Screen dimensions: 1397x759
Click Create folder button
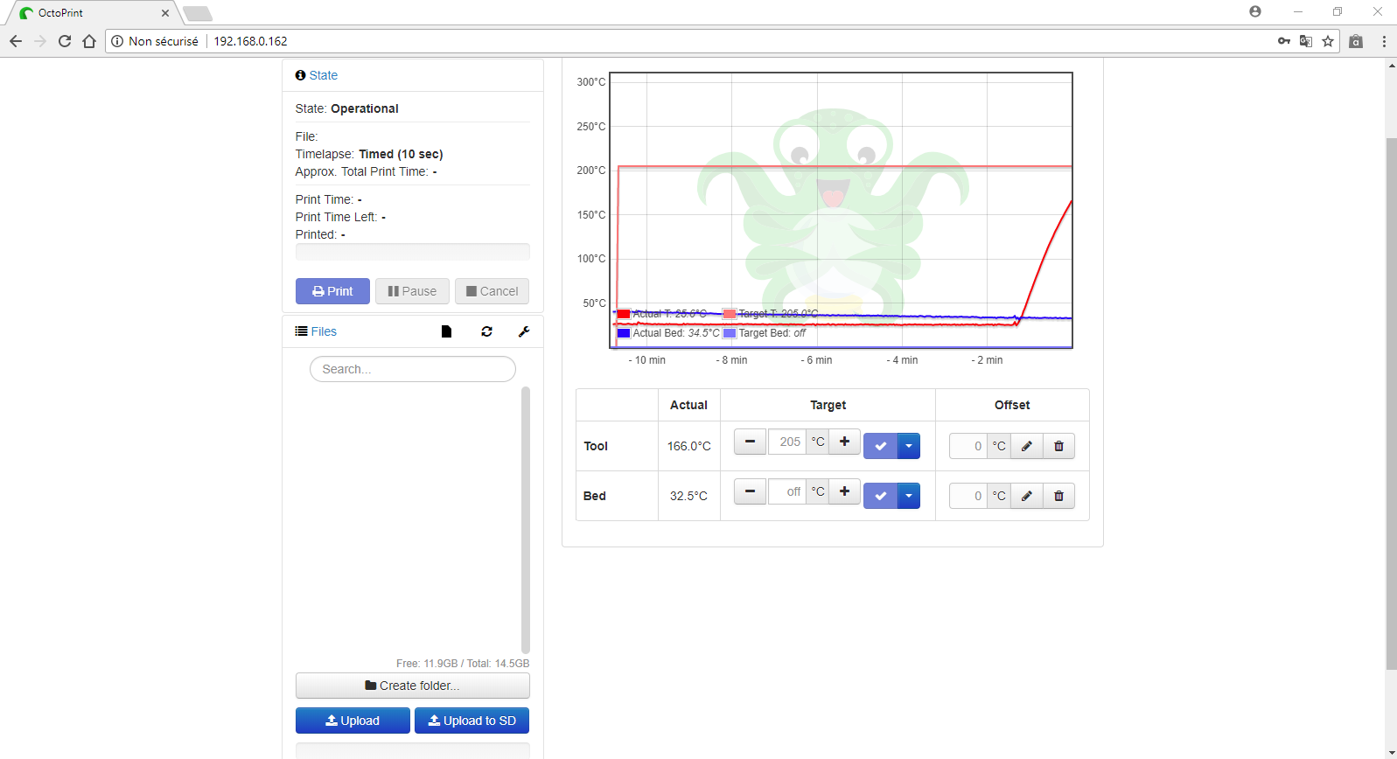[413, 686]
